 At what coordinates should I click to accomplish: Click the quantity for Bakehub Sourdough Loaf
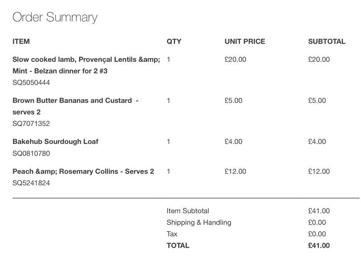tap(168, 142)
